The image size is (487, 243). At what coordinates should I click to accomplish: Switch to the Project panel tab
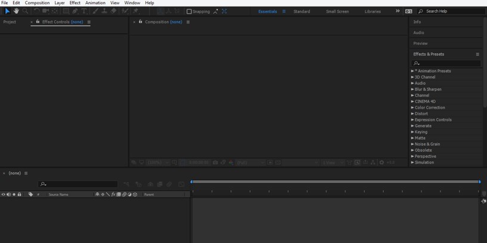tap(10, 22)
